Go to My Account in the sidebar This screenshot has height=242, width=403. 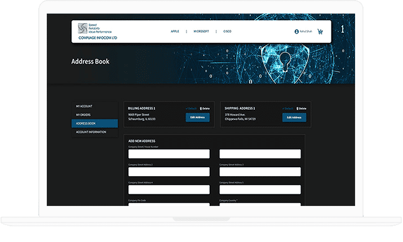pyautogui.click(x=85, y=106)
